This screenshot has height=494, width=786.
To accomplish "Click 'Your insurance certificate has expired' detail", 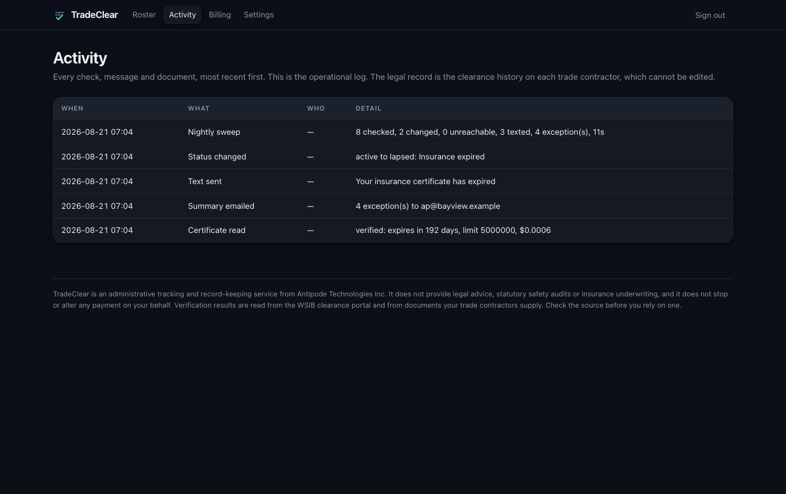I will (426, 181).
